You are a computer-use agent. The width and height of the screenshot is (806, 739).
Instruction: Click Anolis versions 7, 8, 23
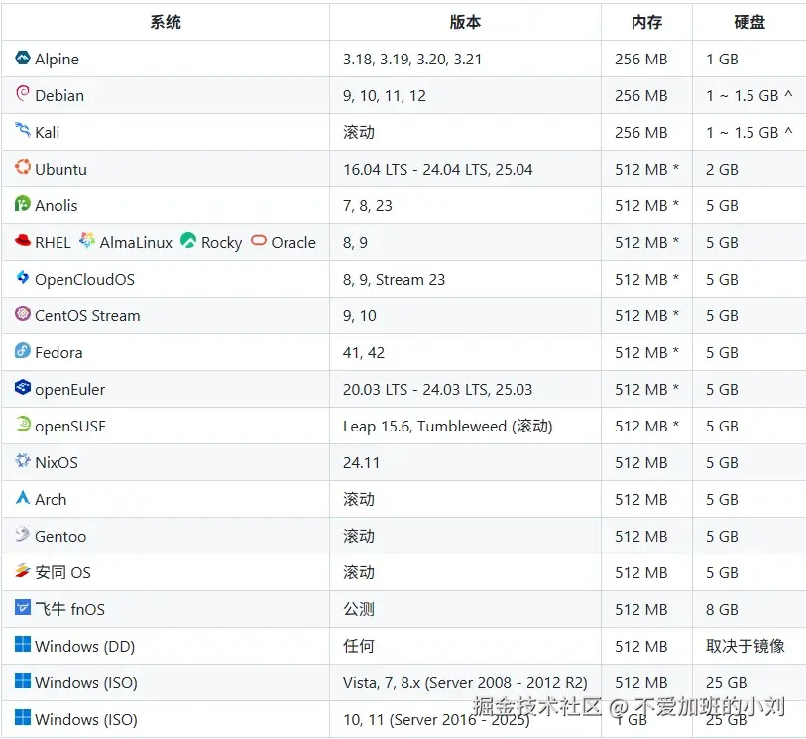coord(368,205)
